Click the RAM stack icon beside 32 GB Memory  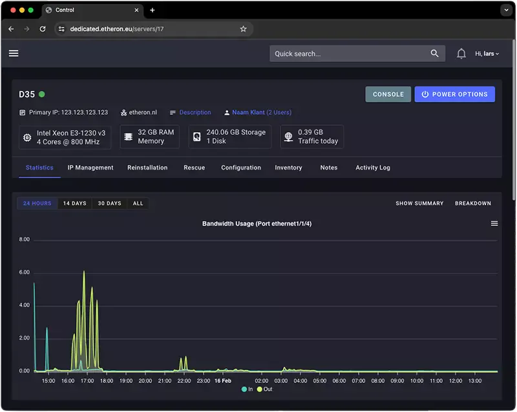click(x=129, y=136)
